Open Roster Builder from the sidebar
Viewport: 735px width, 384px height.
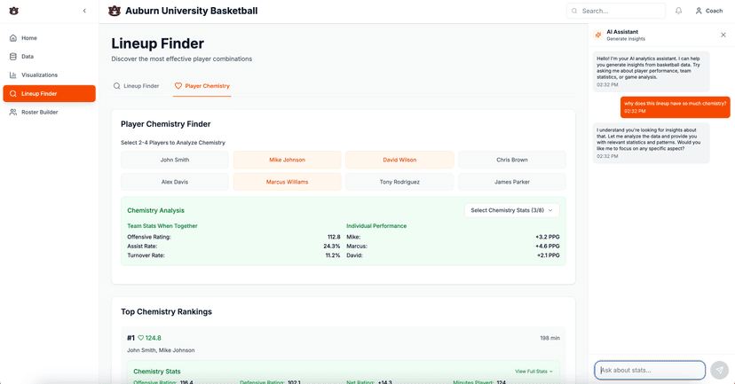(49, 113)
